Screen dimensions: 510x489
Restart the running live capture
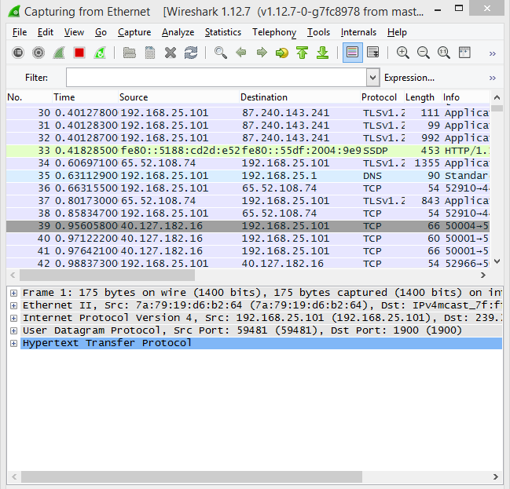coord(100,53)
